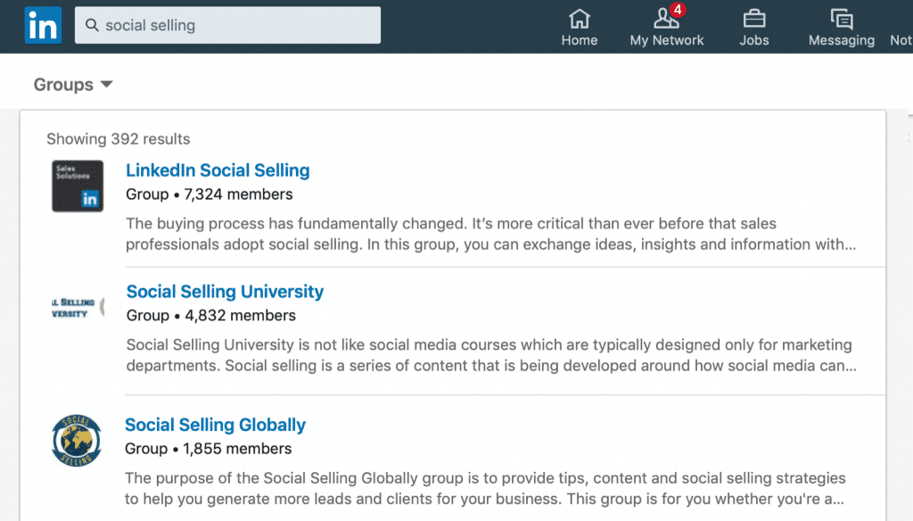
Task: Select the Jobs label in navigation
Action: tap(754, 40)
